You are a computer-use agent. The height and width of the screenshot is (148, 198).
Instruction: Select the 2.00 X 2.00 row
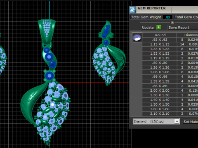pos(170,90)
